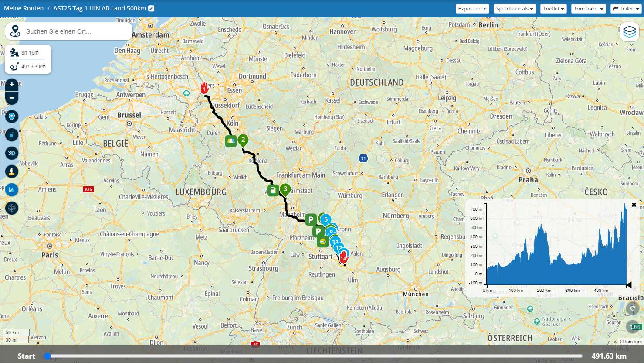Expand the Speichern als dropdown

[x=515, y=9]
